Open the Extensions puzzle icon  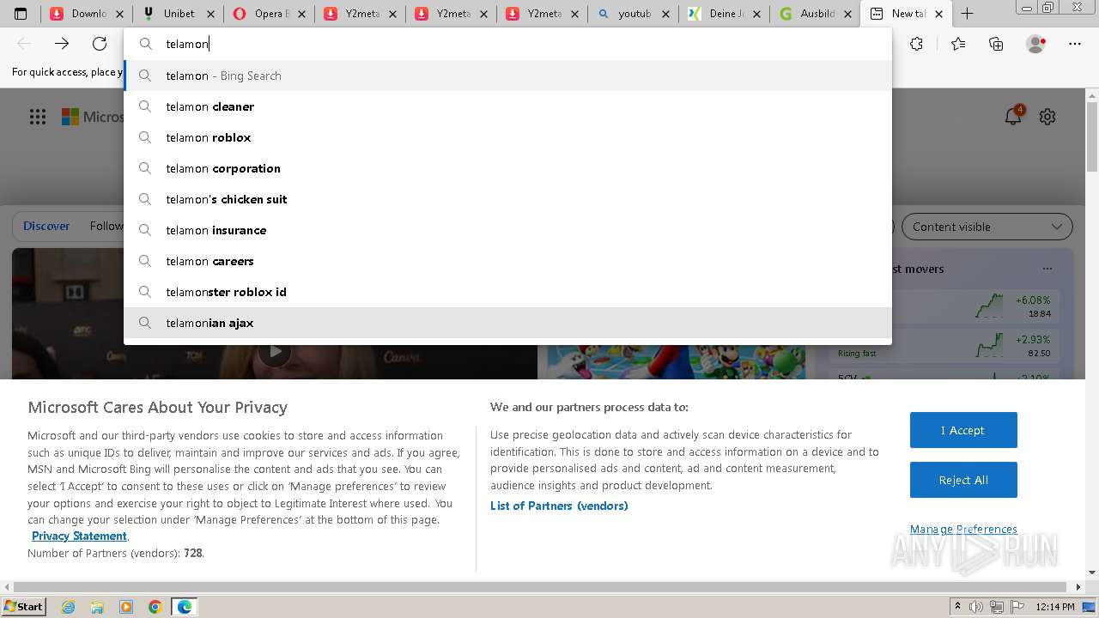(x=916, y=44)
